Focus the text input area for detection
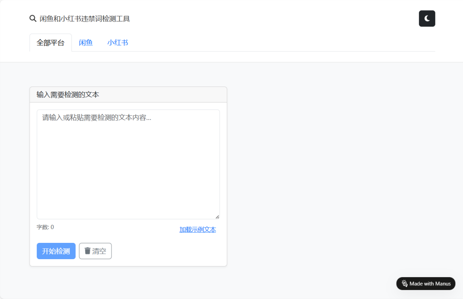The height and width of the screenshot is (299, 463). coord(128,164)
